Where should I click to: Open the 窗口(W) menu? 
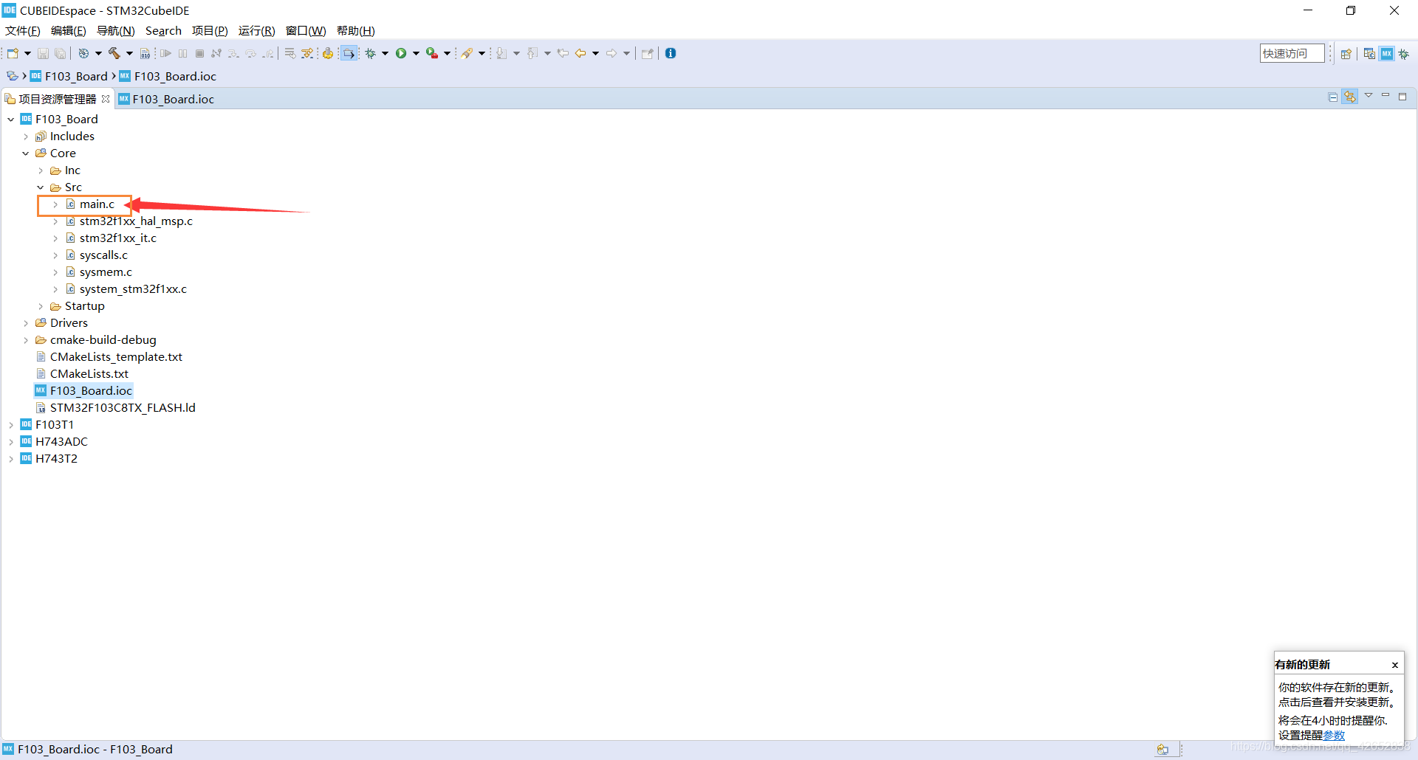pos(306,31)
